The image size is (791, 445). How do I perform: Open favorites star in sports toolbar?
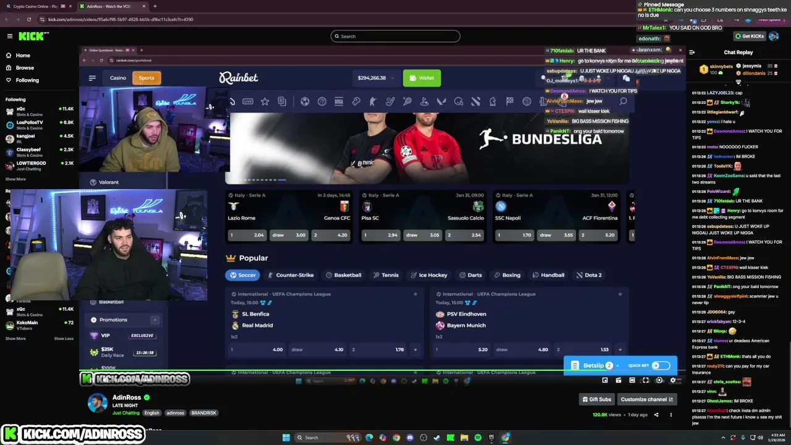tap(264, 101)
